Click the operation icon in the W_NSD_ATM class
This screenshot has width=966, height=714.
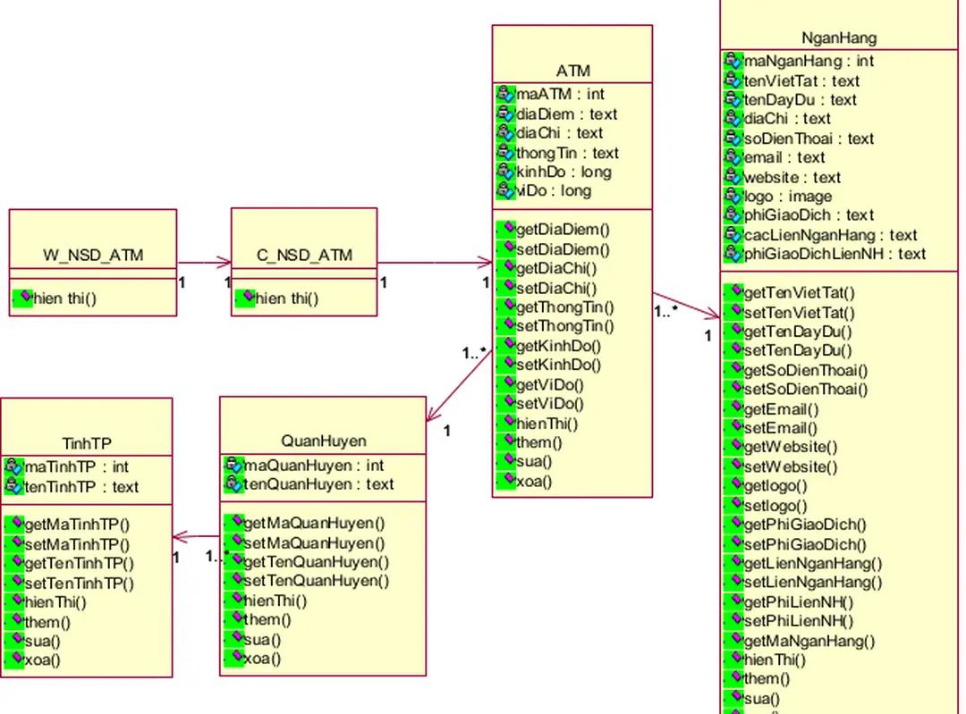pyautogui.click(x=22, y=298)
